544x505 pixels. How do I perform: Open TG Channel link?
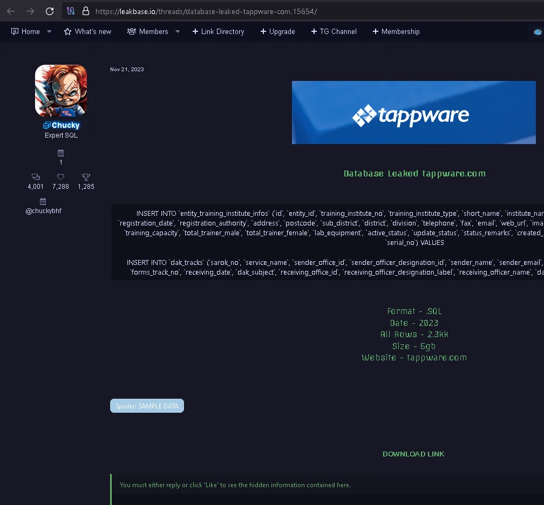[x=334, y=31]
